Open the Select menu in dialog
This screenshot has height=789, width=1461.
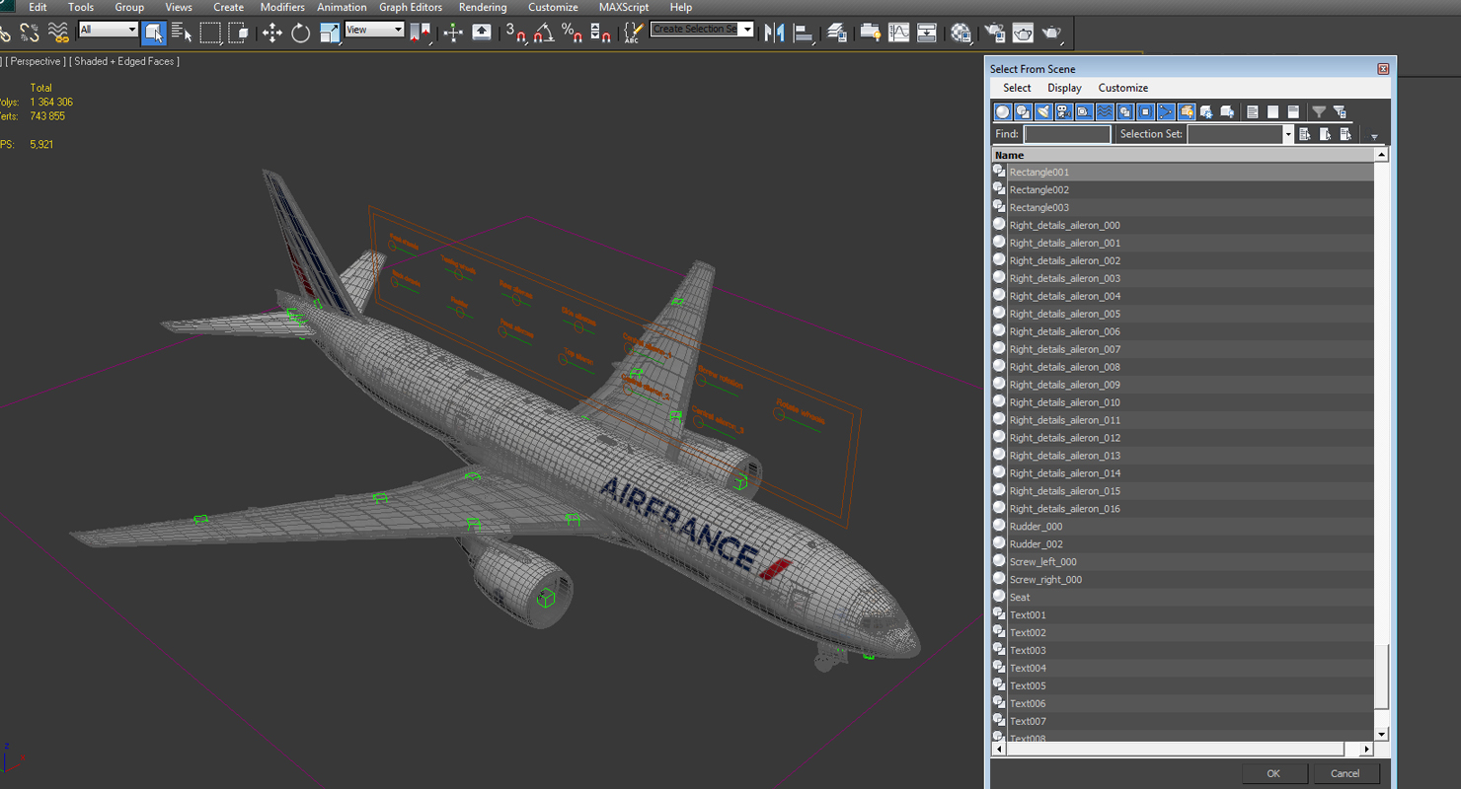click(1017, 88)
